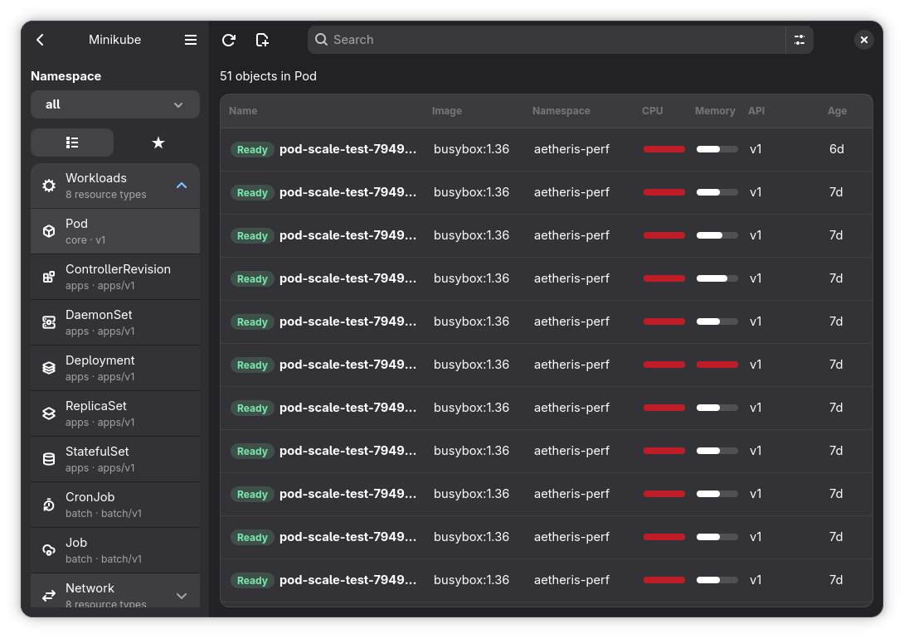Click the "6d" age cell

[837, 149]
